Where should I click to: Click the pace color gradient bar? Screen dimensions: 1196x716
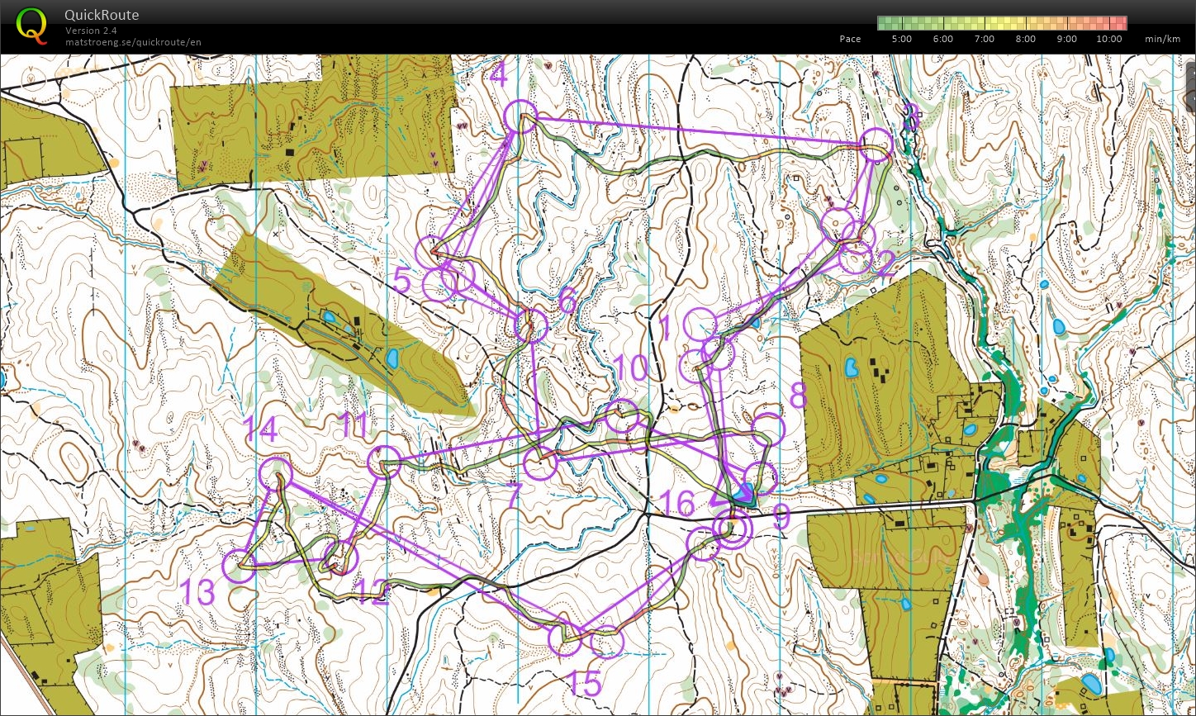click(x=1001, y=23)
